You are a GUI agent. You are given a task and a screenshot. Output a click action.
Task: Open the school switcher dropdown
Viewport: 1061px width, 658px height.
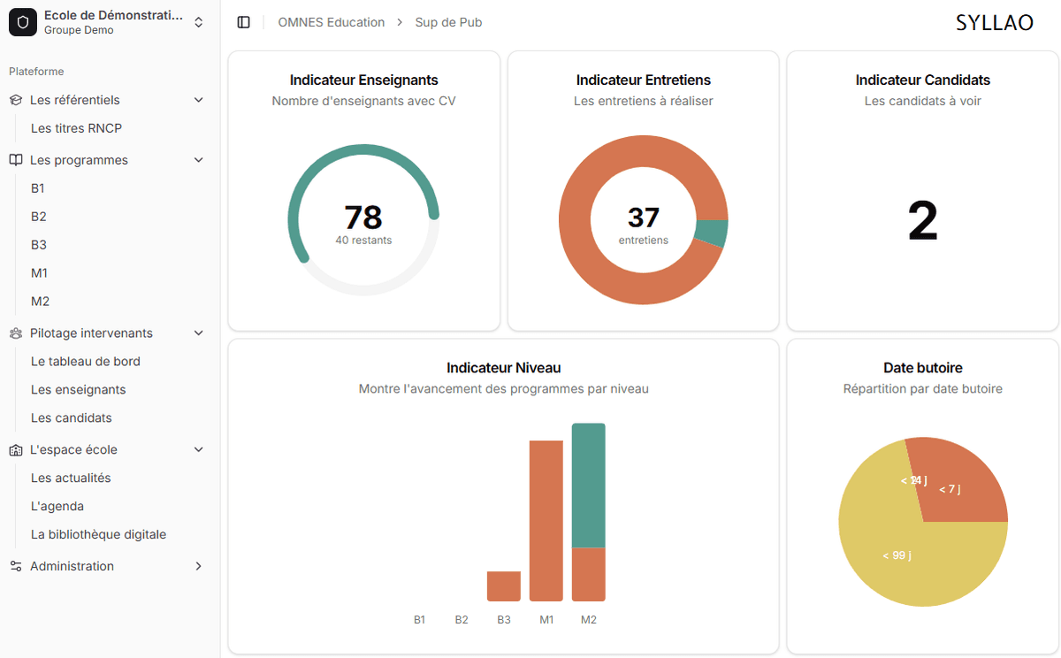pyautogui.click(x=199, y=22)
